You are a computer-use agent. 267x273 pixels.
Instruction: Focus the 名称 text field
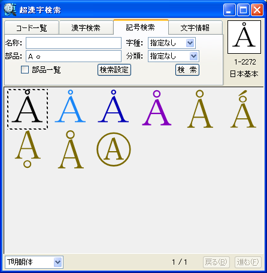point(74,43)
